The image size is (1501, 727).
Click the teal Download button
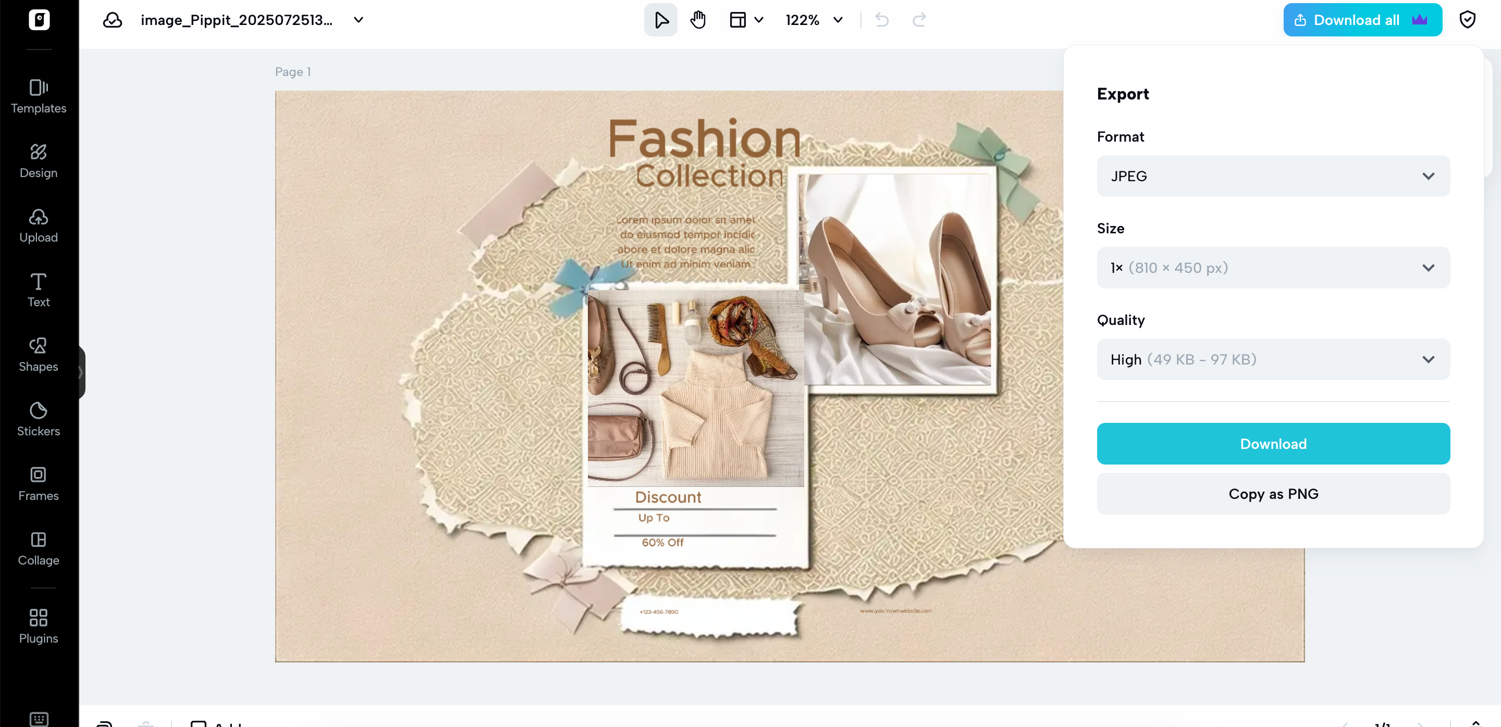1273,444
